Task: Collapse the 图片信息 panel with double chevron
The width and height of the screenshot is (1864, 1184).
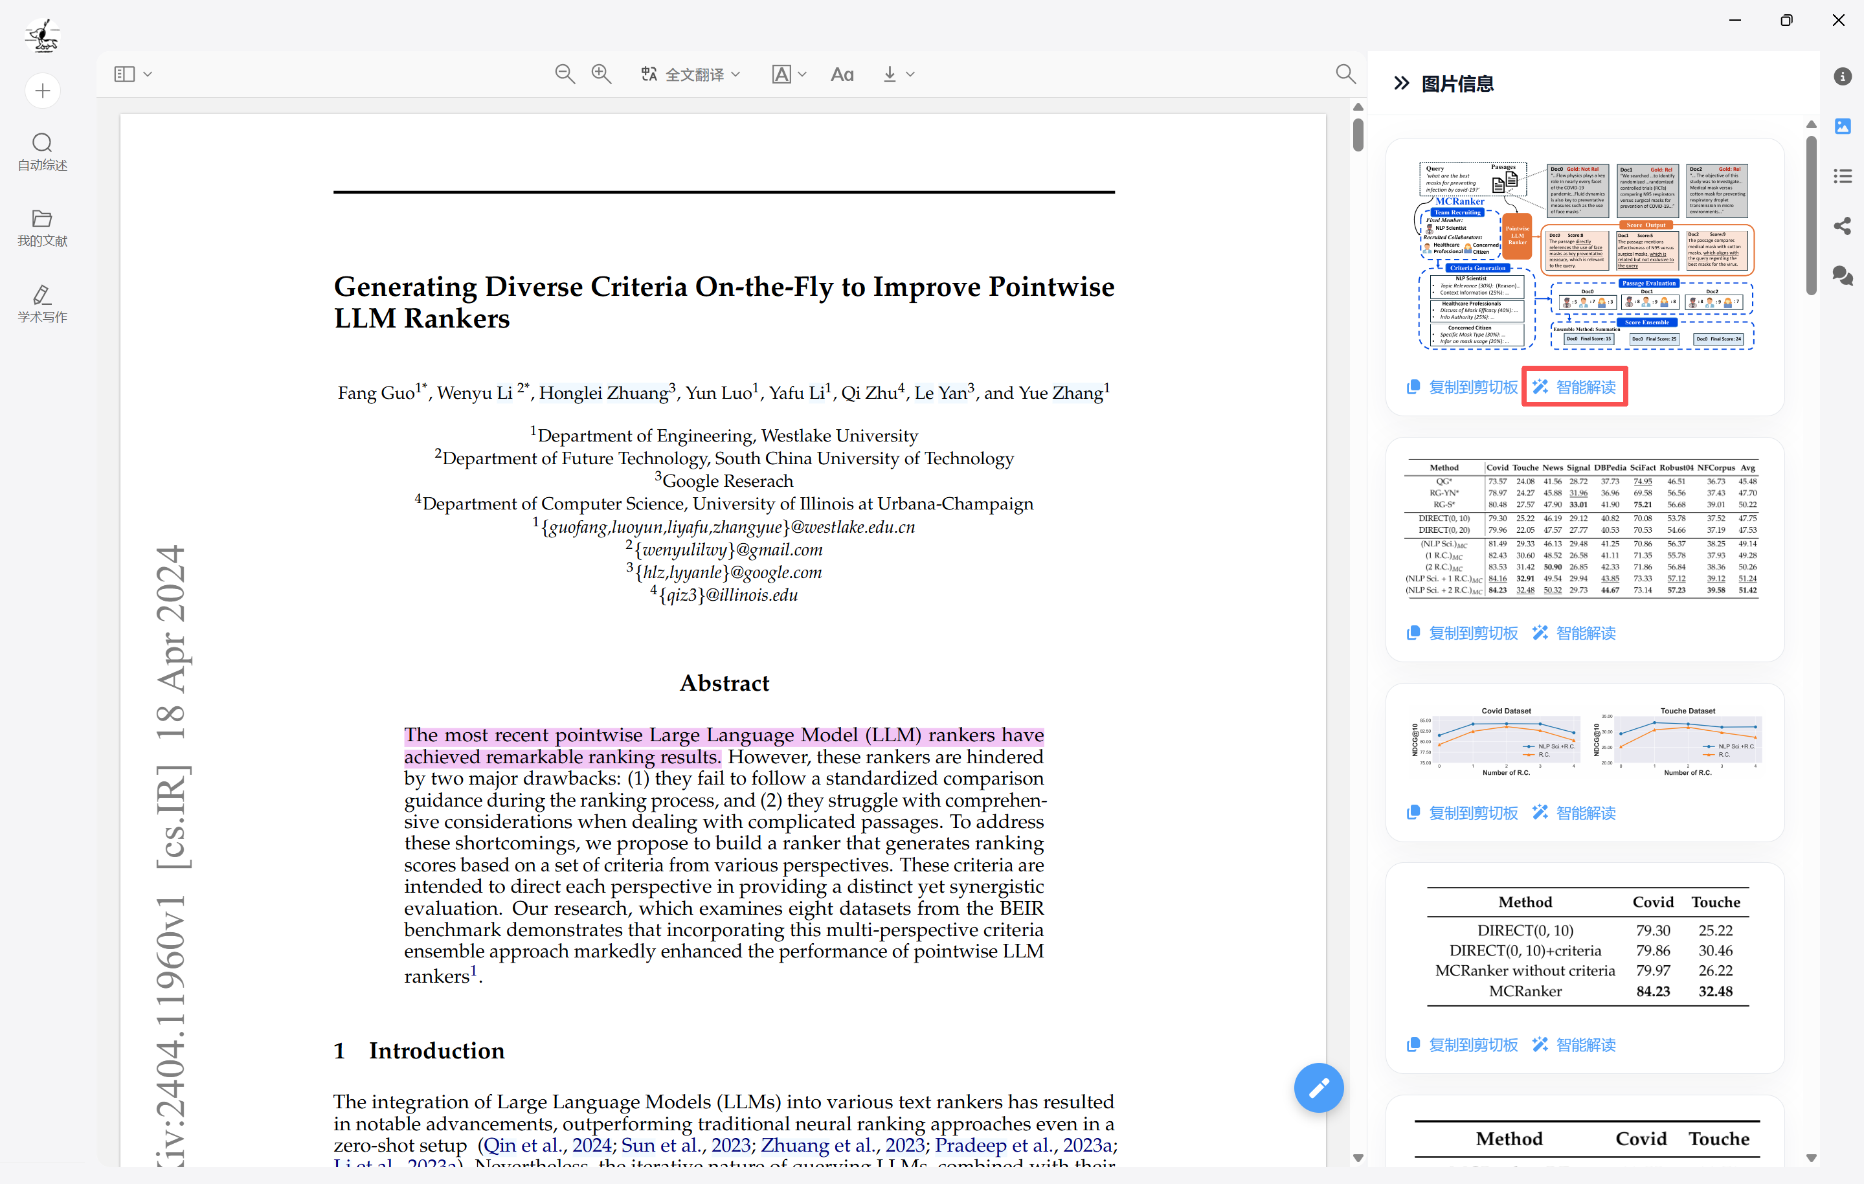Action: tap(1401, 84)
